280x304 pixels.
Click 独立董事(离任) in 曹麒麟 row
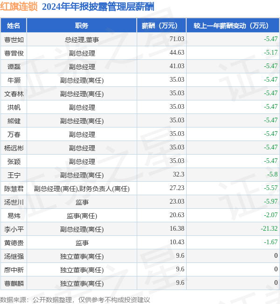click(x=82, y=283)
